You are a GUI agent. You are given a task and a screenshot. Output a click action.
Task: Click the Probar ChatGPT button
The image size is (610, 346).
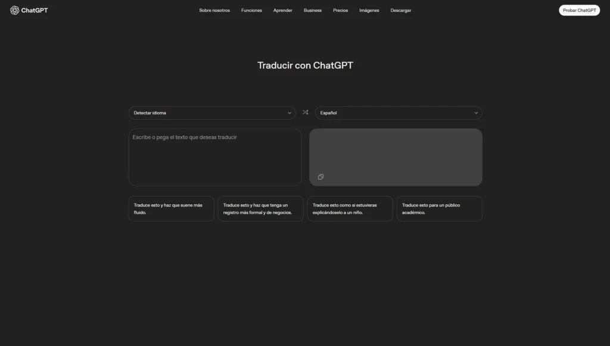click(x=578, y=10)
